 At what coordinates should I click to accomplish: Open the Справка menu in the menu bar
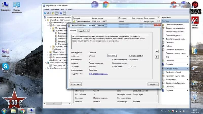point(70,10)
